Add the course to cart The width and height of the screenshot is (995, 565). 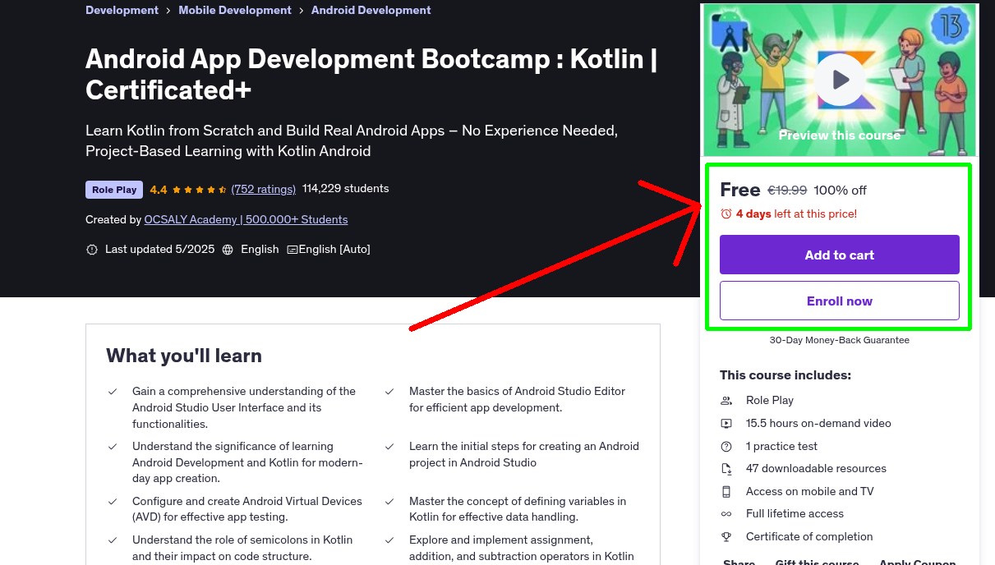point(840,255)
